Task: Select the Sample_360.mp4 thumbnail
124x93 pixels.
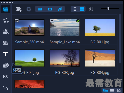Action: pos(29,28)
